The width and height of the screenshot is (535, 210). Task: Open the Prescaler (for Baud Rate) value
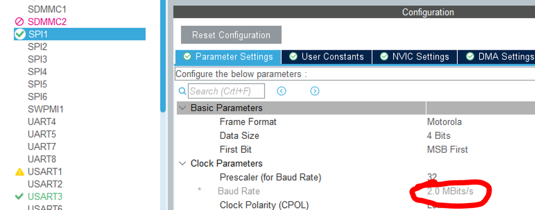coord(432,177)
